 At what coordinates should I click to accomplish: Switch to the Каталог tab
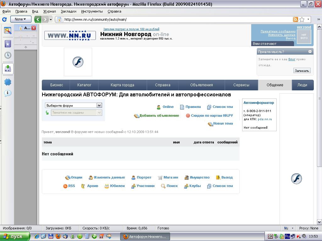point(84,85)
